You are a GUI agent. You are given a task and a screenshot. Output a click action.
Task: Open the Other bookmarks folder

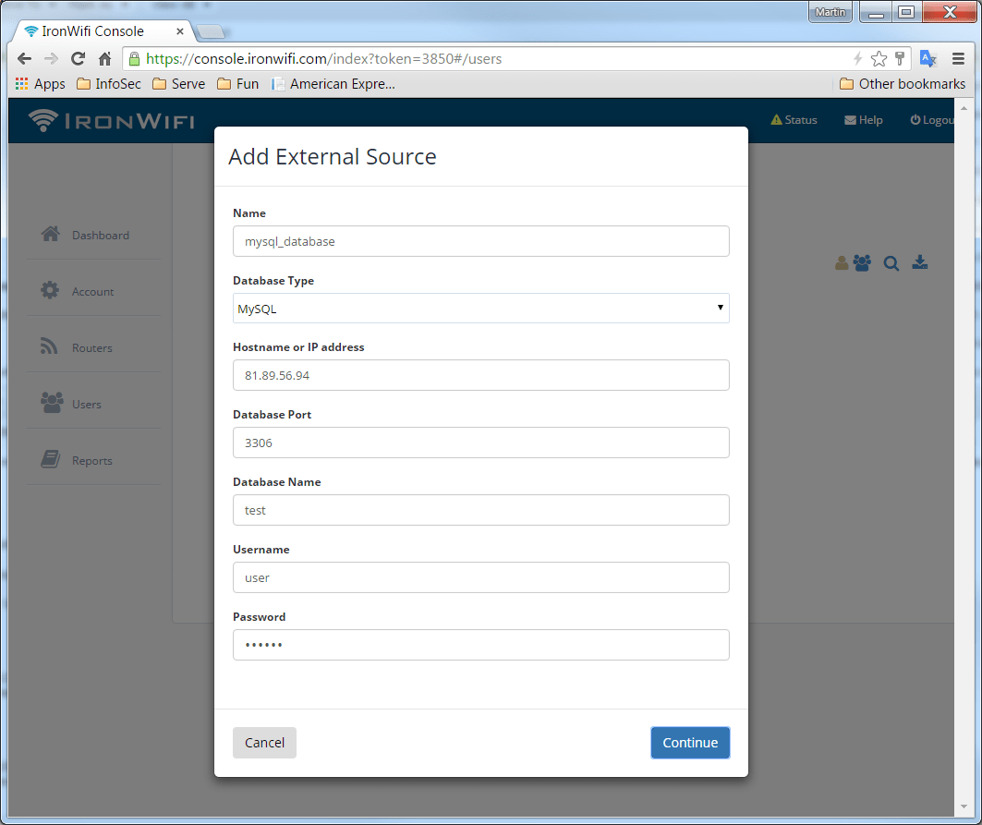click(x=902, y=84)
